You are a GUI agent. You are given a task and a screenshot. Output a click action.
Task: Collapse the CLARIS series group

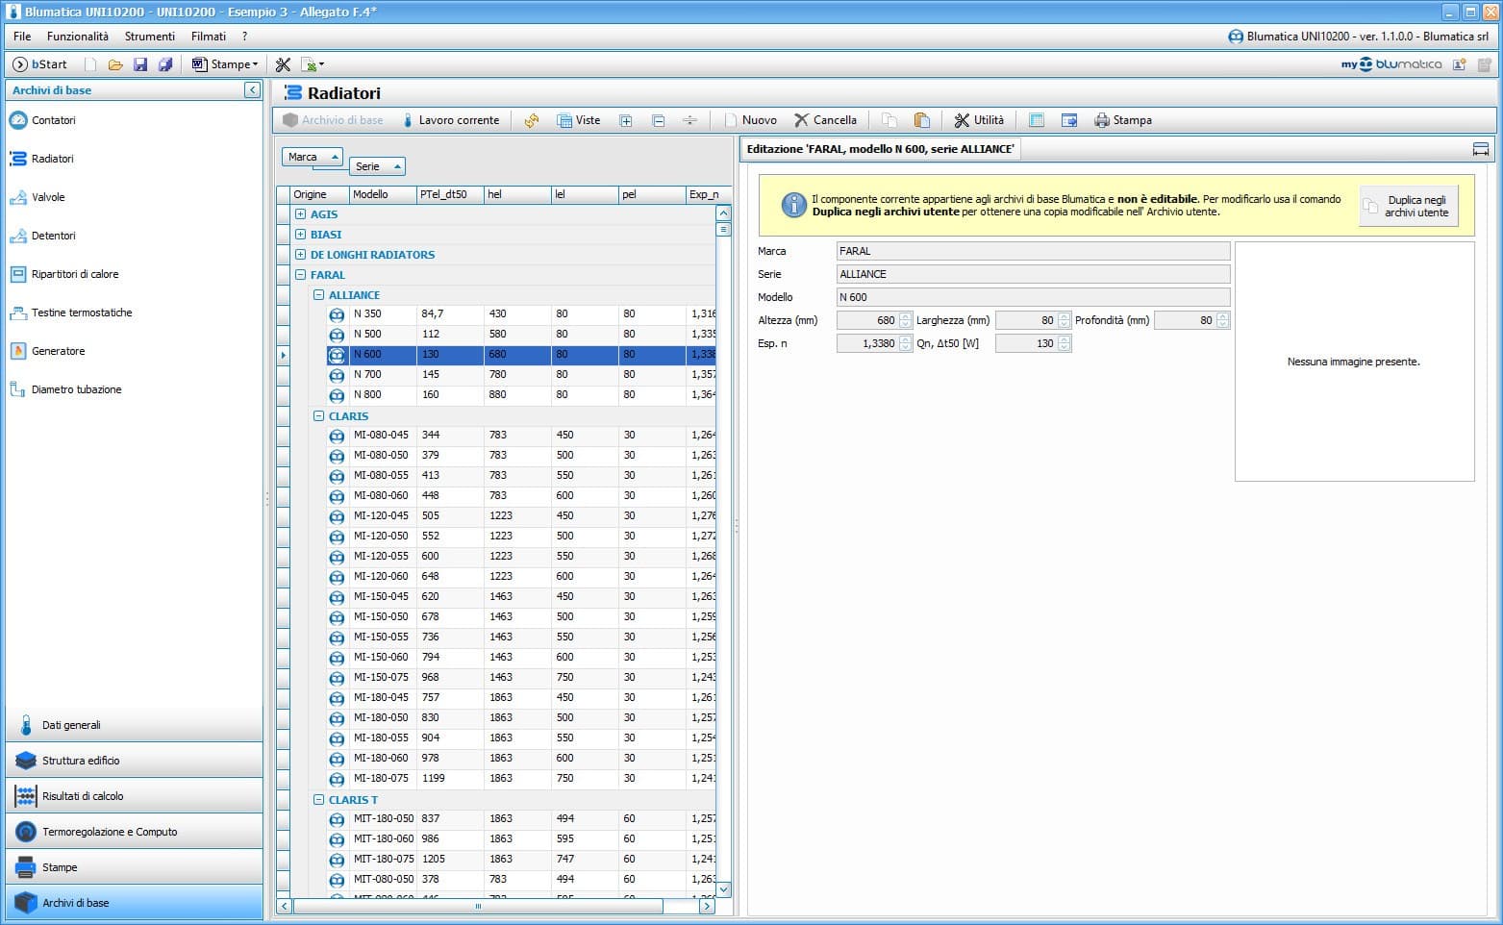(318, 416)
